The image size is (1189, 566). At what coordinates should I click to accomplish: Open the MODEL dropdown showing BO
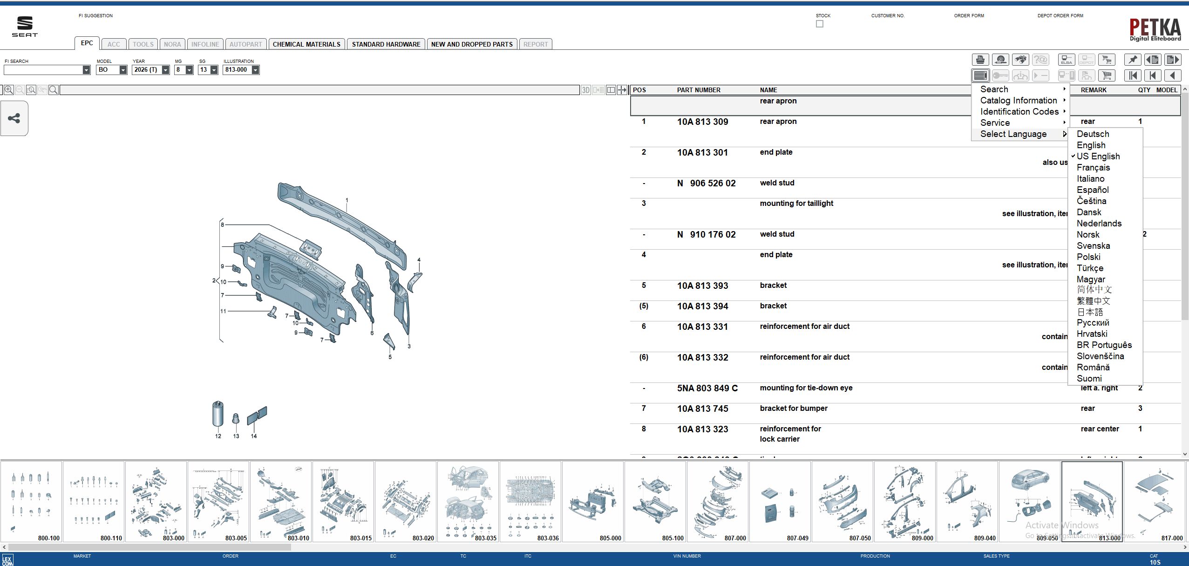click(x=123, y=70)
